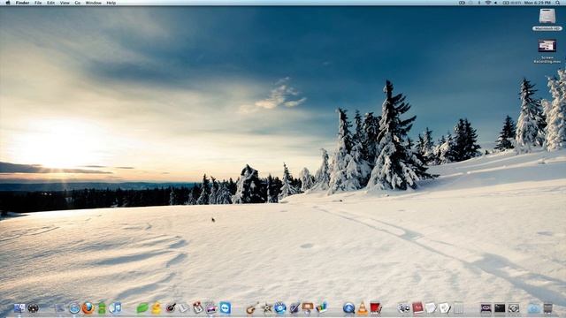Open Macintosh HD drive on desktop
Screen dimensions: 566x318
coord(547,19)
